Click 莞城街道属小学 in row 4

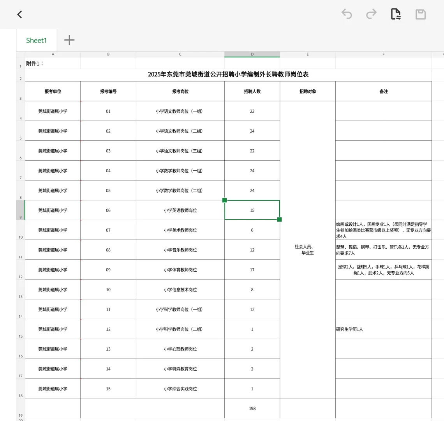(x=53, y=111)
